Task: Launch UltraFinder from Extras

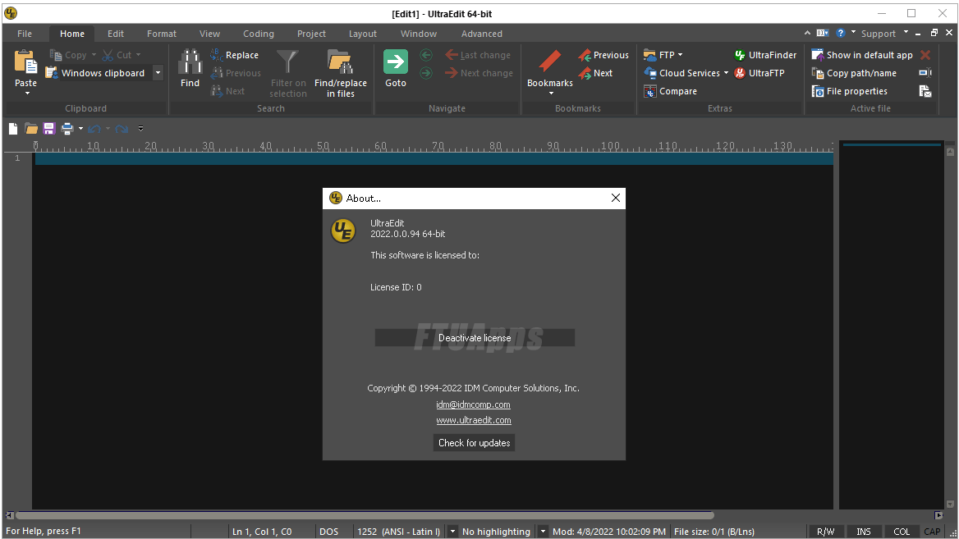Action: pyautogui.click(x=765, y=55)
